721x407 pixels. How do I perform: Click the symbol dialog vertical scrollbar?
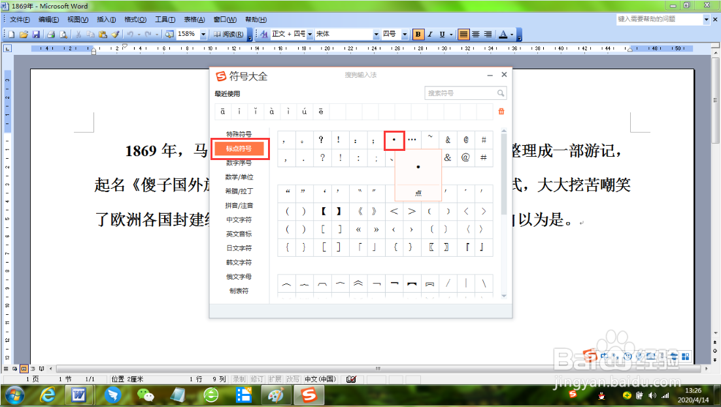click(504, 174)
